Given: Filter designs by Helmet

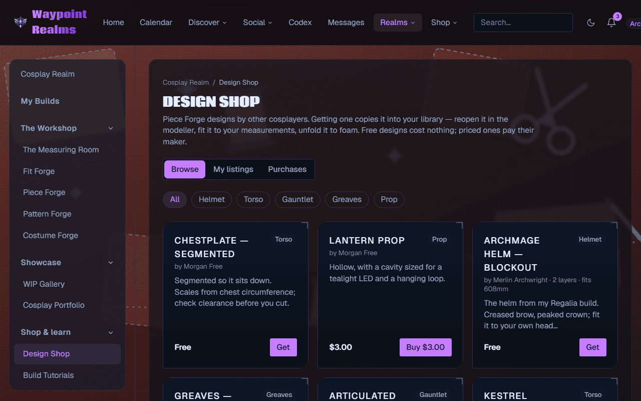Looking at the screenshot, I should (212, 199).
